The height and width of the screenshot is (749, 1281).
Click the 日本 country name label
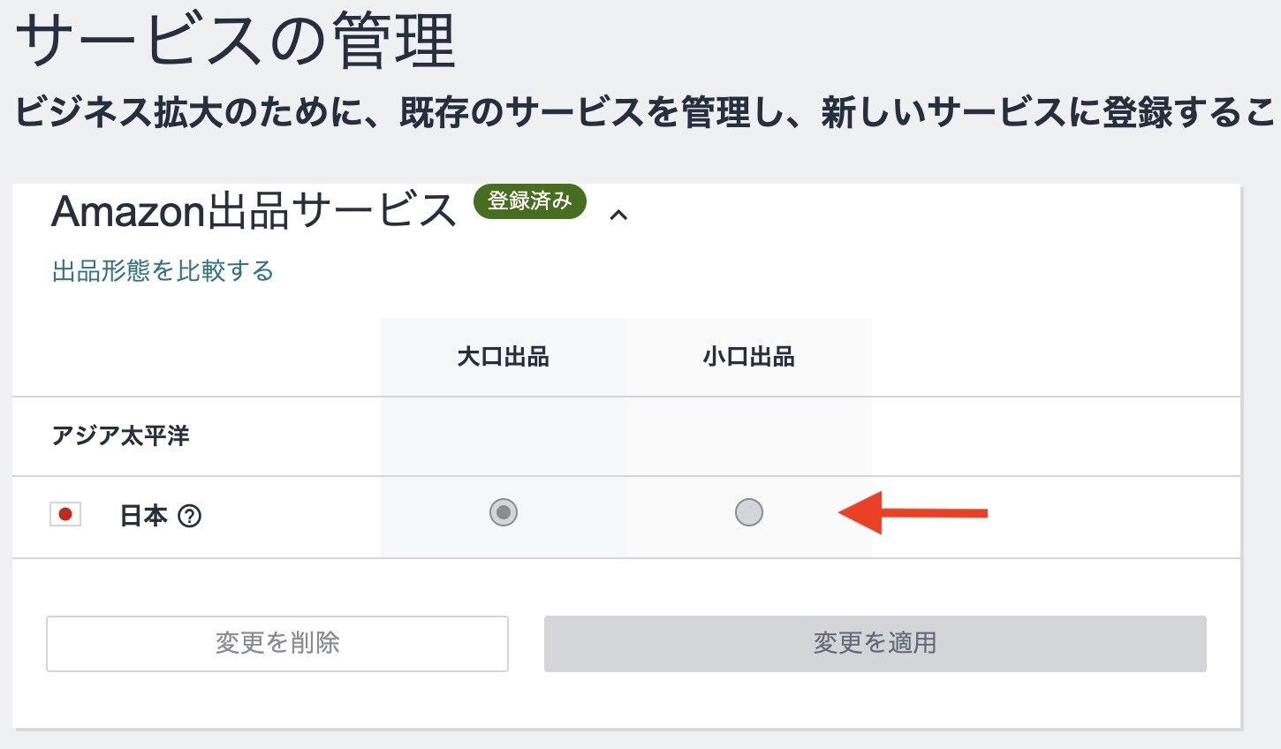[143, 516]
